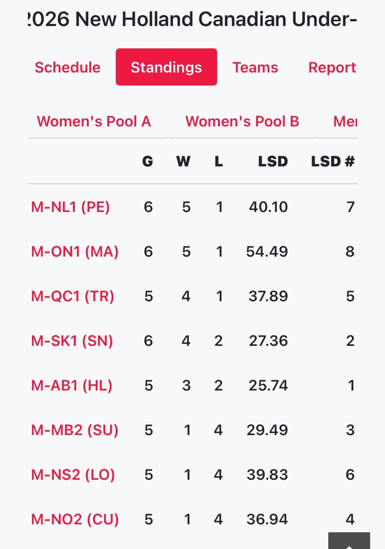The height and width of the screenshot is (549, 385).
Task: Select the Standings tab
Action: (166, 67)
